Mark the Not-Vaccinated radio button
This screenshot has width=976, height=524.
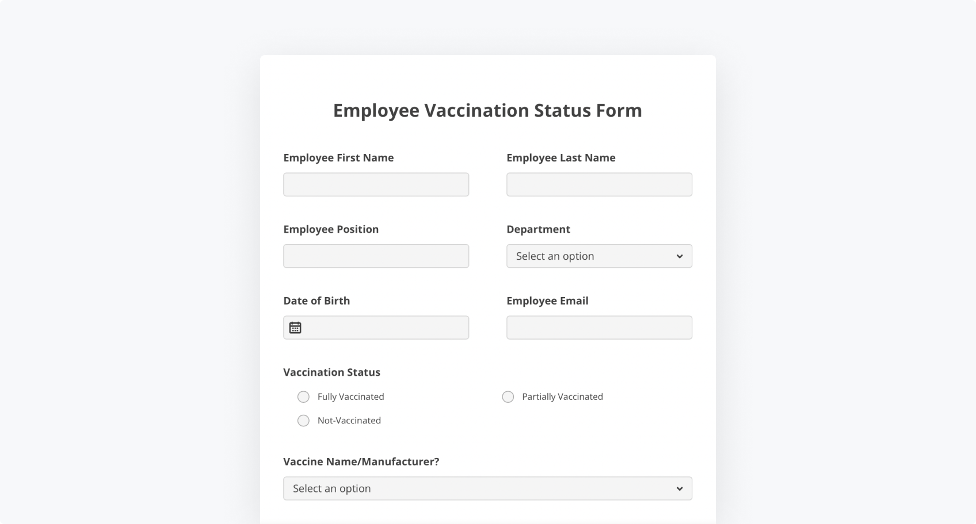tap(303, 421)
